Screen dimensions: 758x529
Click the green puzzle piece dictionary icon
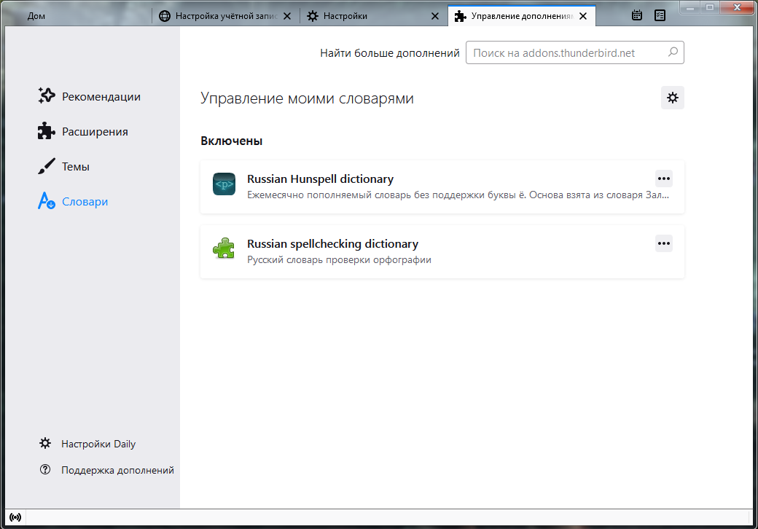pyautogui.click(x=224, y=250)
